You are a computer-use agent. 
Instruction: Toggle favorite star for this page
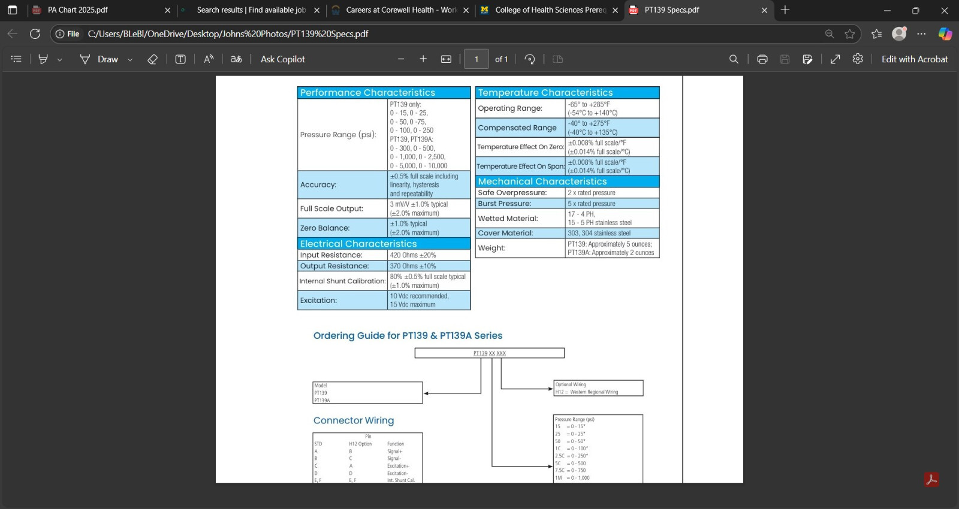pos(850,34)
